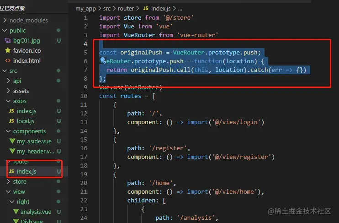
Task: Click the git status dot on public folder
Action: pos(58,30)
